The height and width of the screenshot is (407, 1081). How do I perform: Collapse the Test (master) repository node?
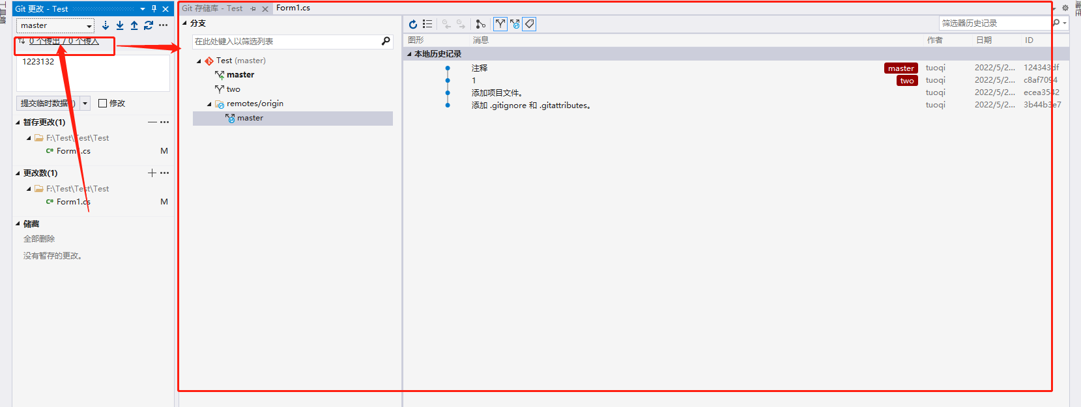tap(199, 61)
